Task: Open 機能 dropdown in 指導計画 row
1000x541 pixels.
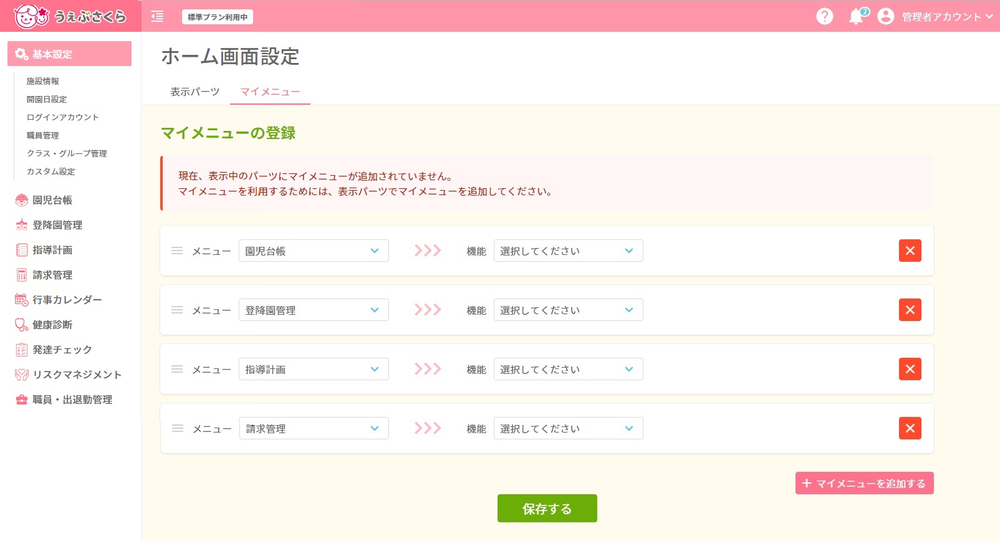Action: click(x=568, y=369)
